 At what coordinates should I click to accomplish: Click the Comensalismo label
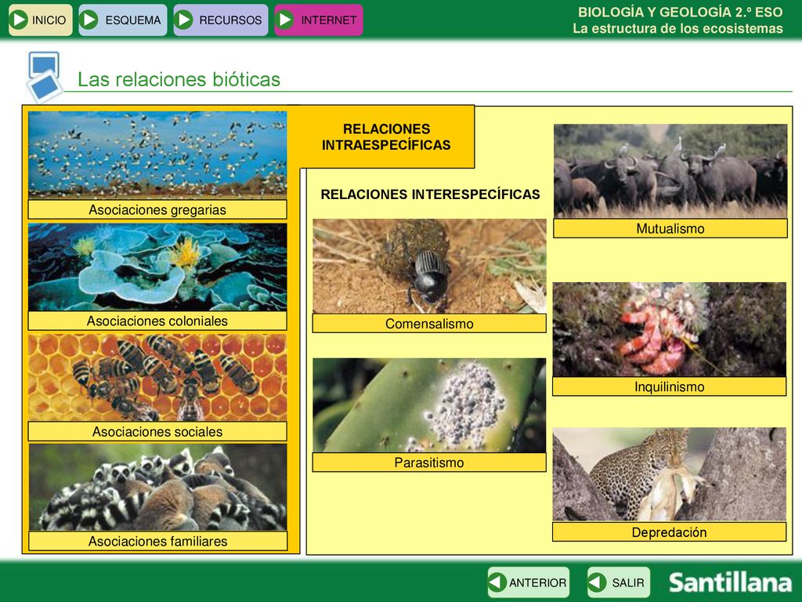[x=429, y=324]
